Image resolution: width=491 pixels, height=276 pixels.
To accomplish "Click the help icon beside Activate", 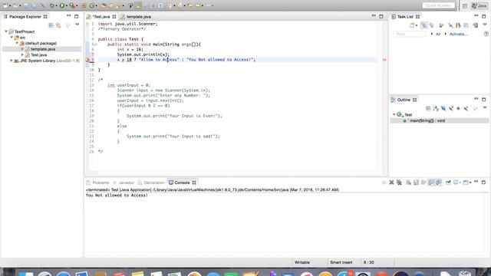I will pyautogui.click(x=486, y=34).
